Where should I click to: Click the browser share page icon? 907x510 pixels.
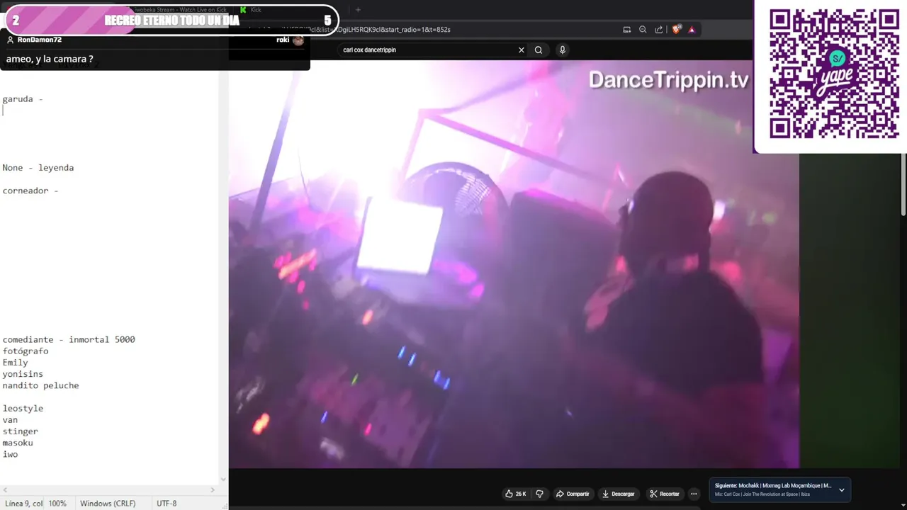pos(659,30)
